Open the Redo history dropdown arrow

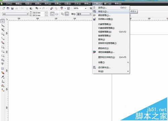(47, 8)
